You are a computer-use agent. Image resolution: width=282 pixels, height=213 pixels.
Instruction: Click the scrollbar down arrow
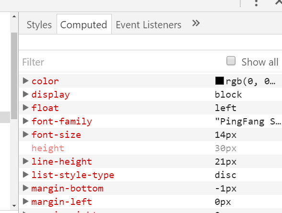[14, 206]
